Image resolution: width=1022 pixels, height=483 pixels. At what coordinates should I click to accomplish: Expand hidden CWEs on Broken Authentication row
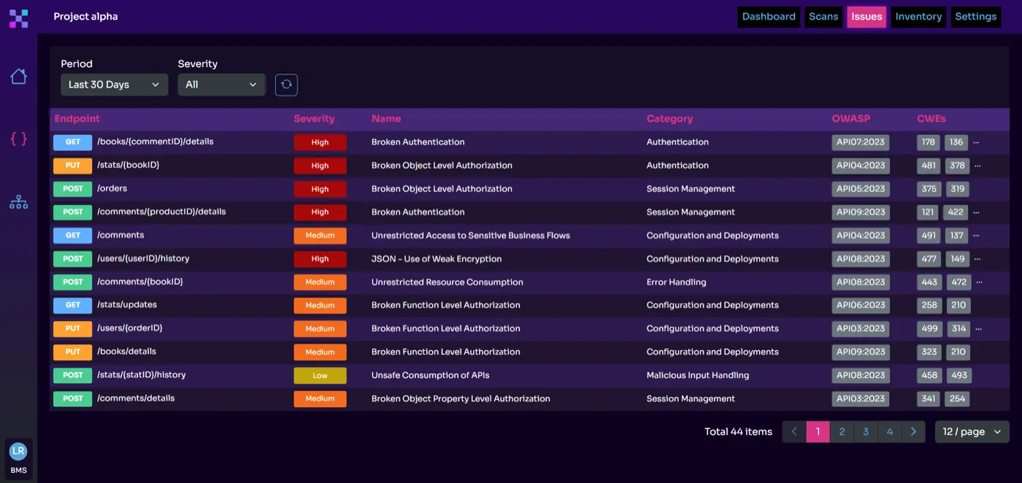click(977, 142)
